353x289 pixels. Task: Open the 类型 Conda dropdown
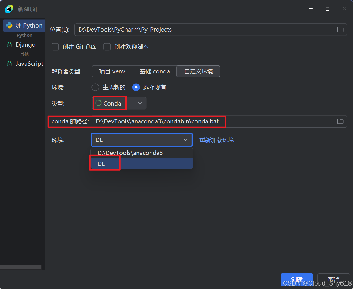point(119,103)
